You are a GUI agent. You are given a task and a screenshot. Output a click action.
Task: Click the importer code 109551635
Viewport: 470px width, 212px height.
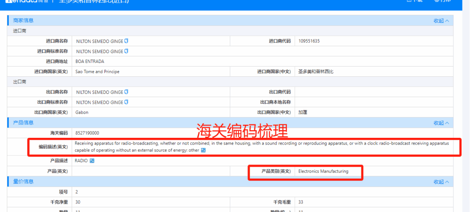(x=309, y=41)
